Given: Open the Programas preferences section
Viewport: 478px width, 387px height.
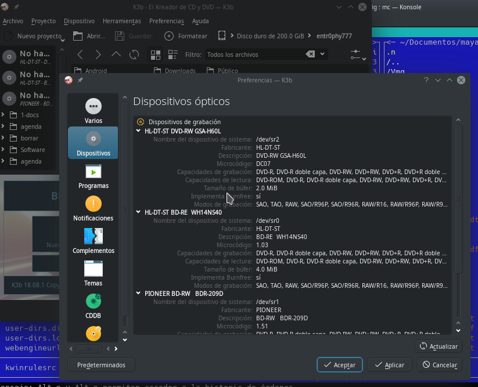Looking at the screenshot, I should point(94,176).
